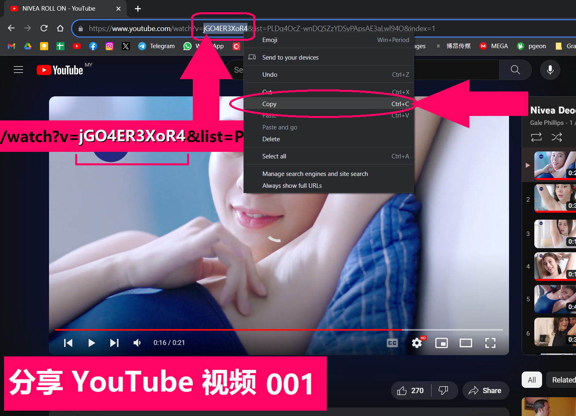Open the Google Keep bookmark icon
The width and height of the screenshot is (576, 416).
(x=44, y=46)
